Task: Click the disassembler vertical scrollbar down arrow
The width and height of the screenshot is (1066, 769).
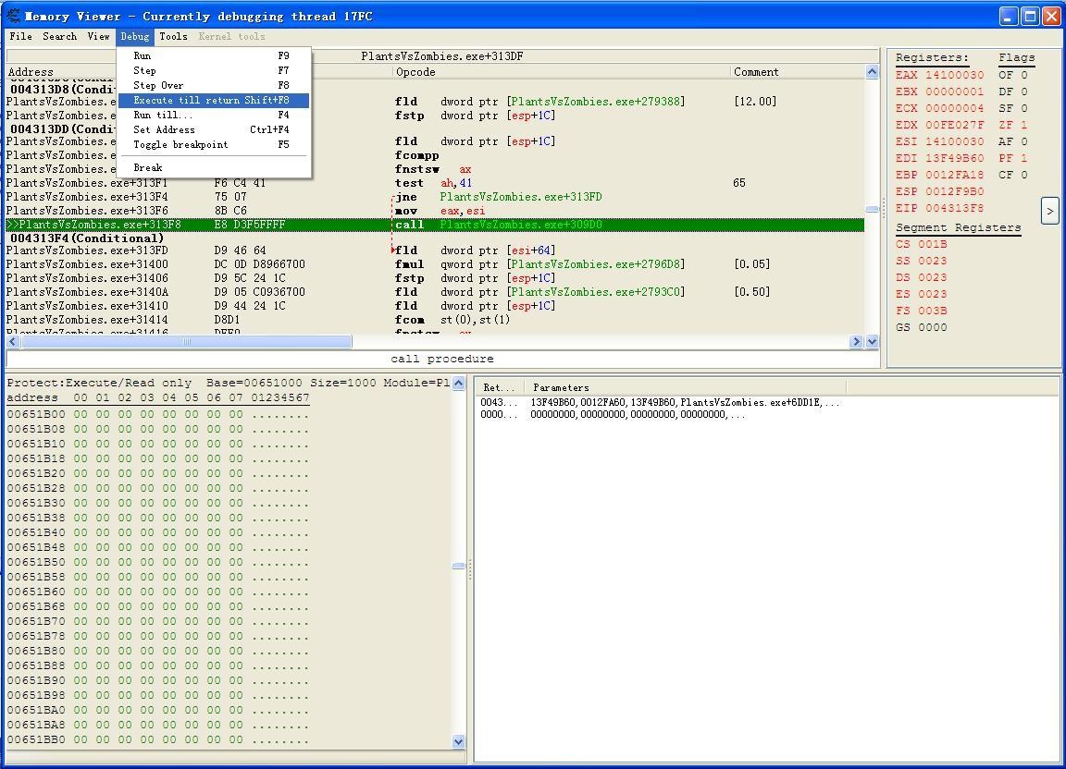Action: (x=873, y=342)
